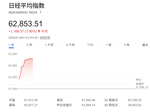Click the 昨日收盘价 61,684.14 chart annotation
150x112 pixels.
142,83
